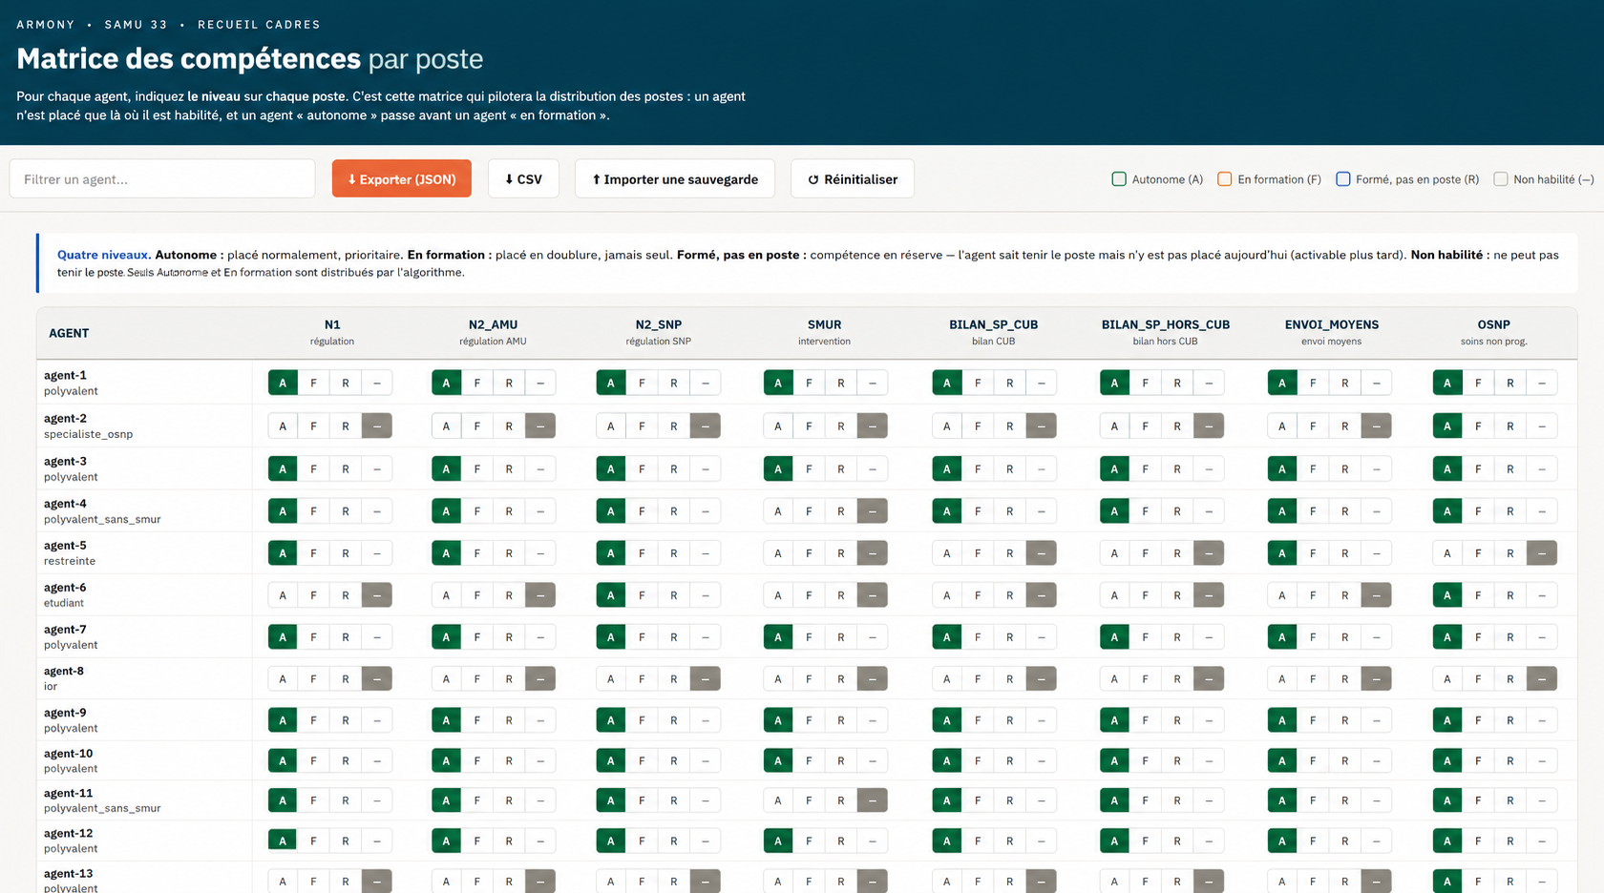Set agent-8 OSNP to R
This screenshot has width=1604, height=893.
coord(1510,678)
